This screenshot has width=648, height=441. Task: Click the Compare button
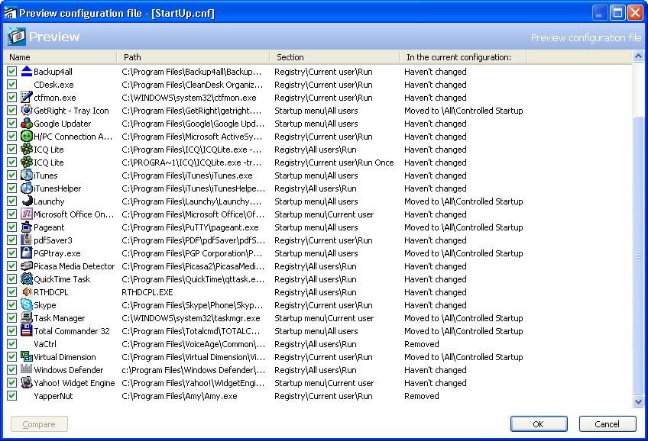39,424
